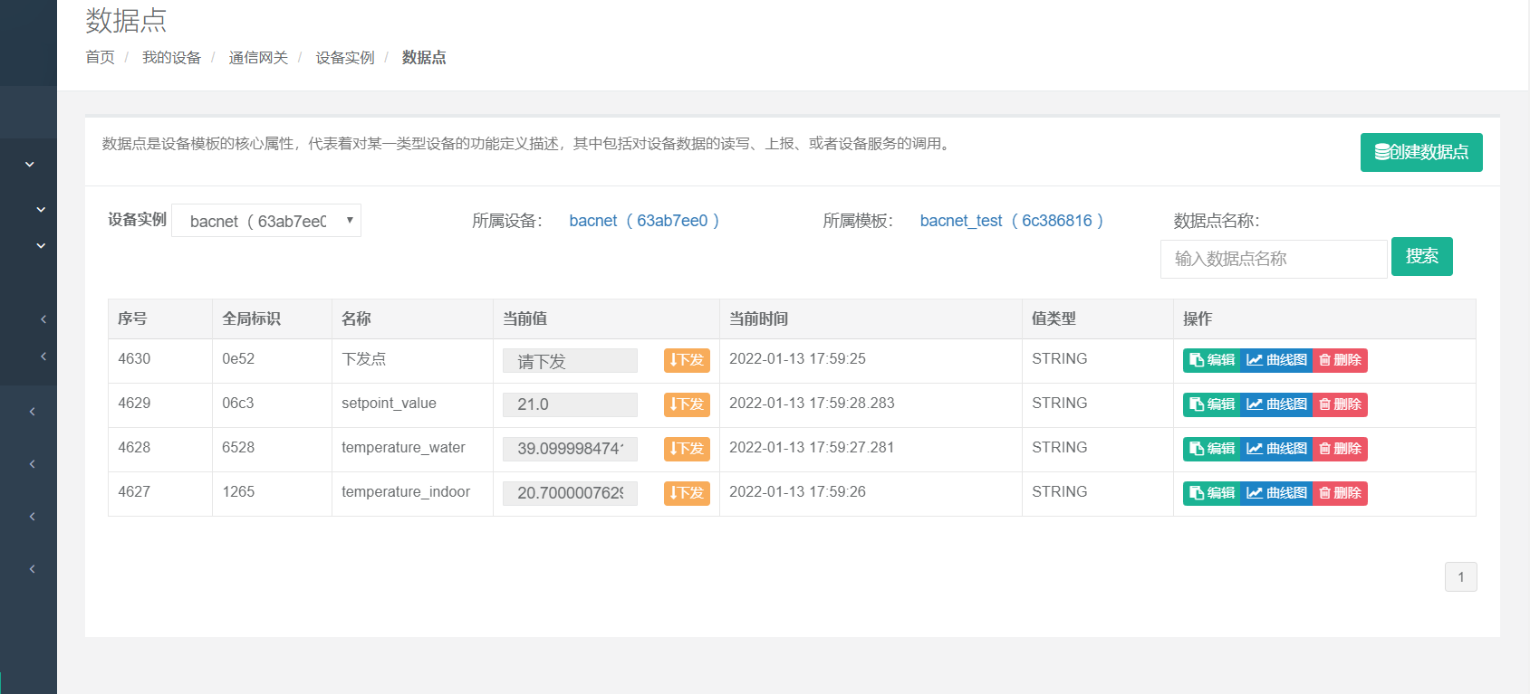Image resolution: width=1530 pixels, height=694 pixels.
Task: Open 曲线图 chart for temperature_indoor row
Action: click(1276, 493)
